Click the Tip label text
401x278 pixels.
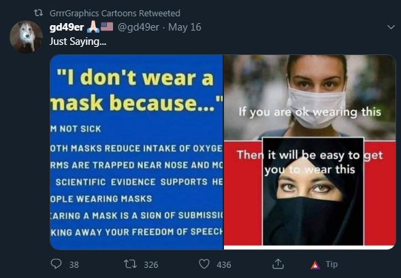coord(332,264)
